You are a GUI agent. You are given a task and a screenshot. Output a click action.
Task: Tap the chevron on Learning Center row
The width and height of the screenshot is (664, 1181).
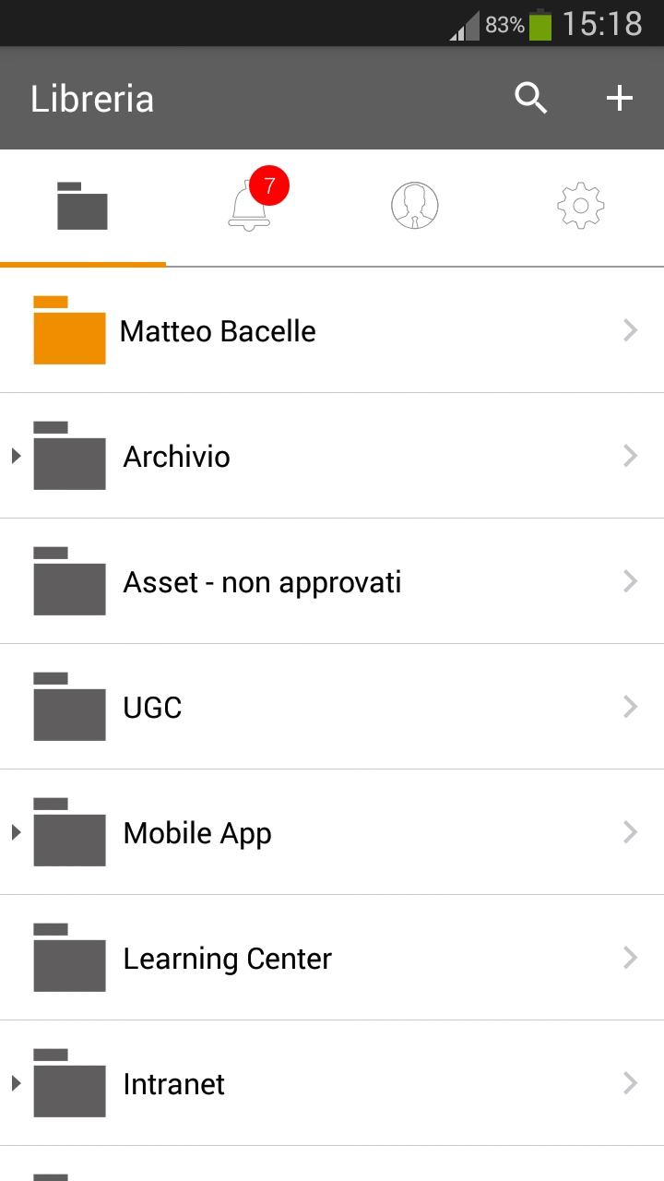[x=631, y=958]
